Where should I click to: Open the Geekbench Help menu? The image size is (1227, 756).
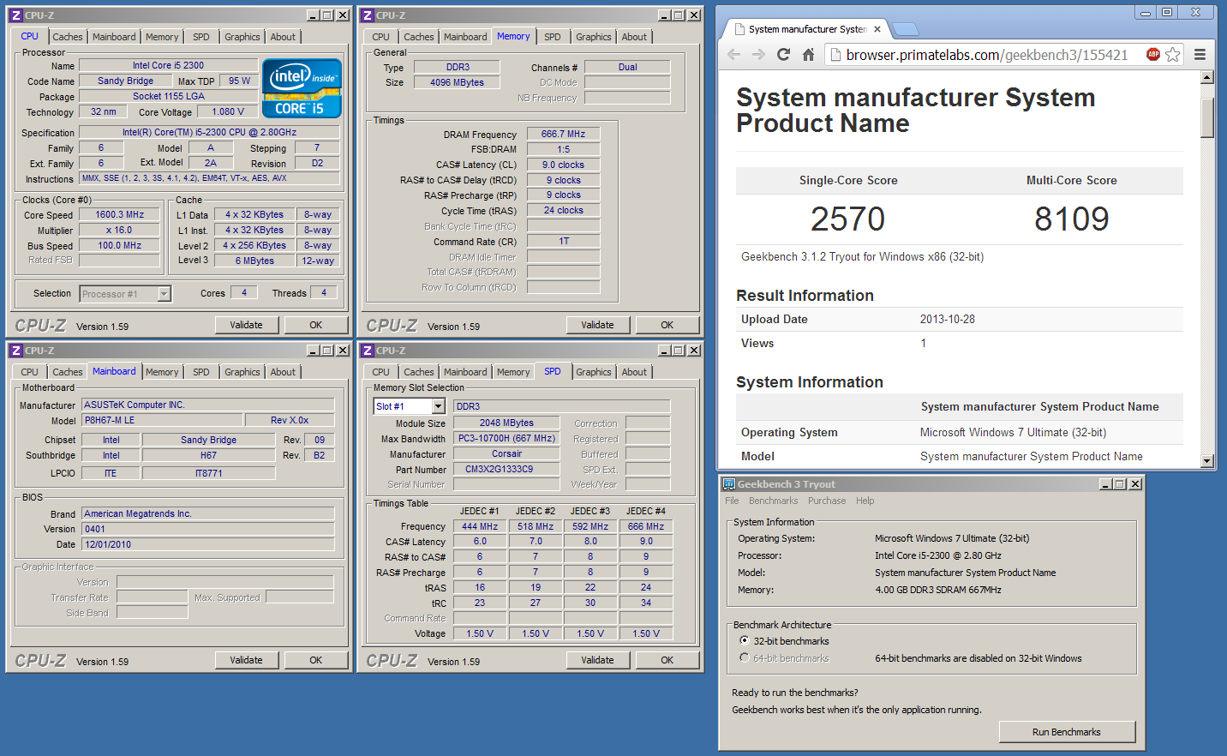point(865,501)
